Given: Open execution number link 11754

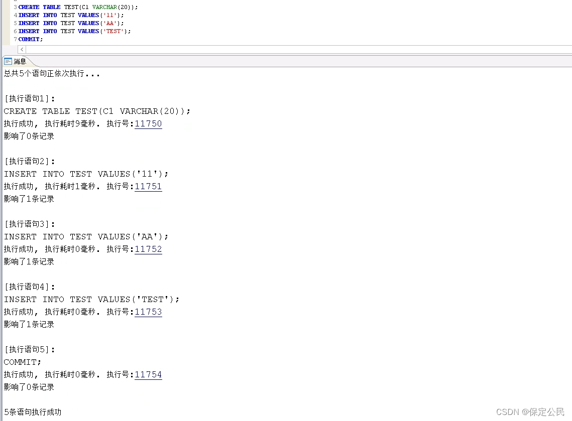Looking at the screenshot, I should 148,374.
